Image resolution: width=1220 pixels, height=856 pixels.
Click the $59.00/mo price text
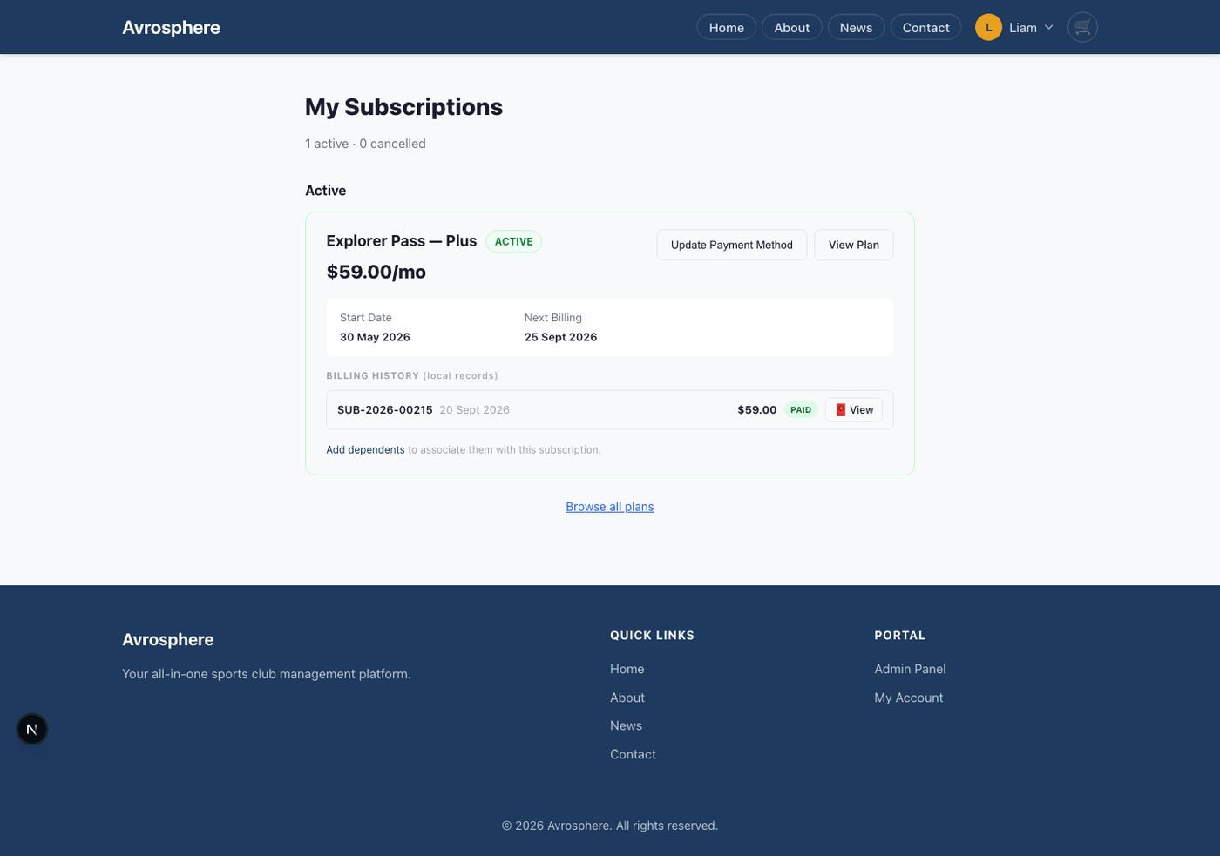[376, 272]
